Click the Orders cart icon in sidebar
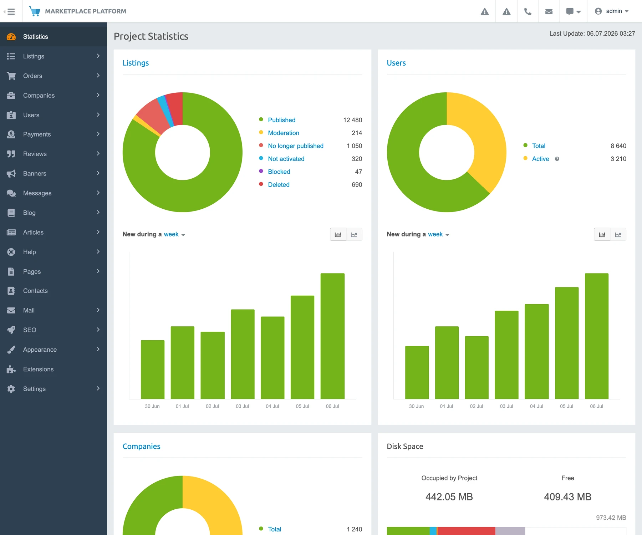 [11, 76]
